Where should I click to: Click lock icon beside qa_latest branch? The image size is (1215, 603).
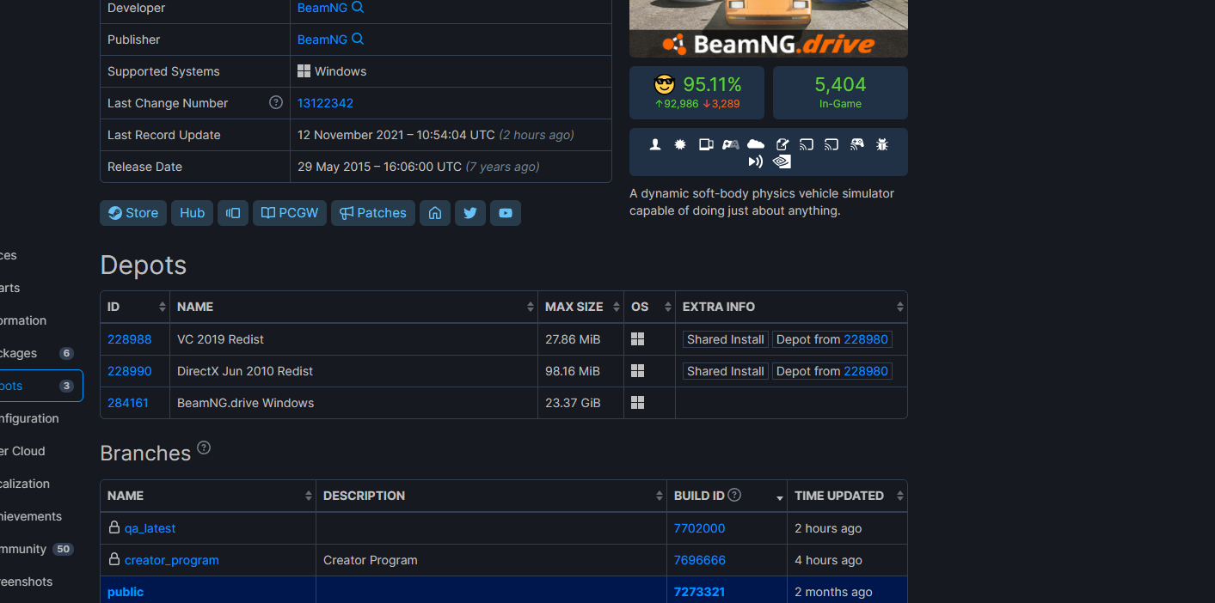pos(114,527)
